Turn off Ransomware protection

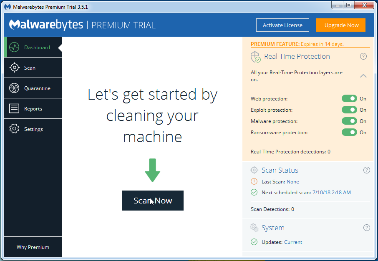coord(349,132)
